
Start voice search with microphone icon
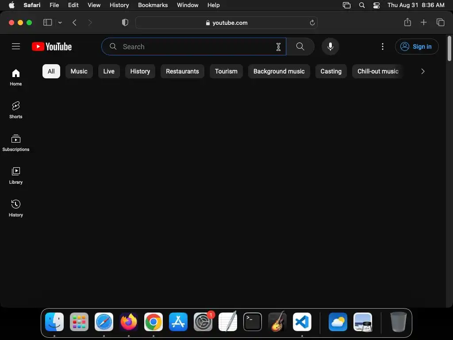click(330, 46)
